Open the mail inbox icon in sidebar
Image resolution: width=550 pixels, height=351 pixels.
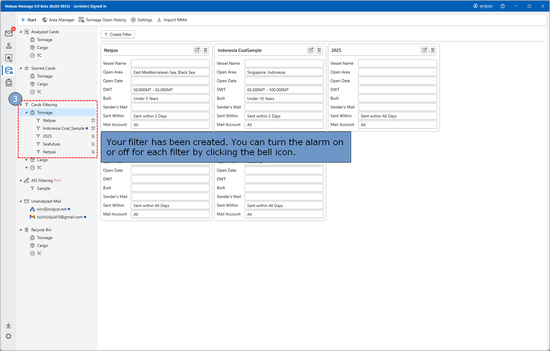coord(9,34)
